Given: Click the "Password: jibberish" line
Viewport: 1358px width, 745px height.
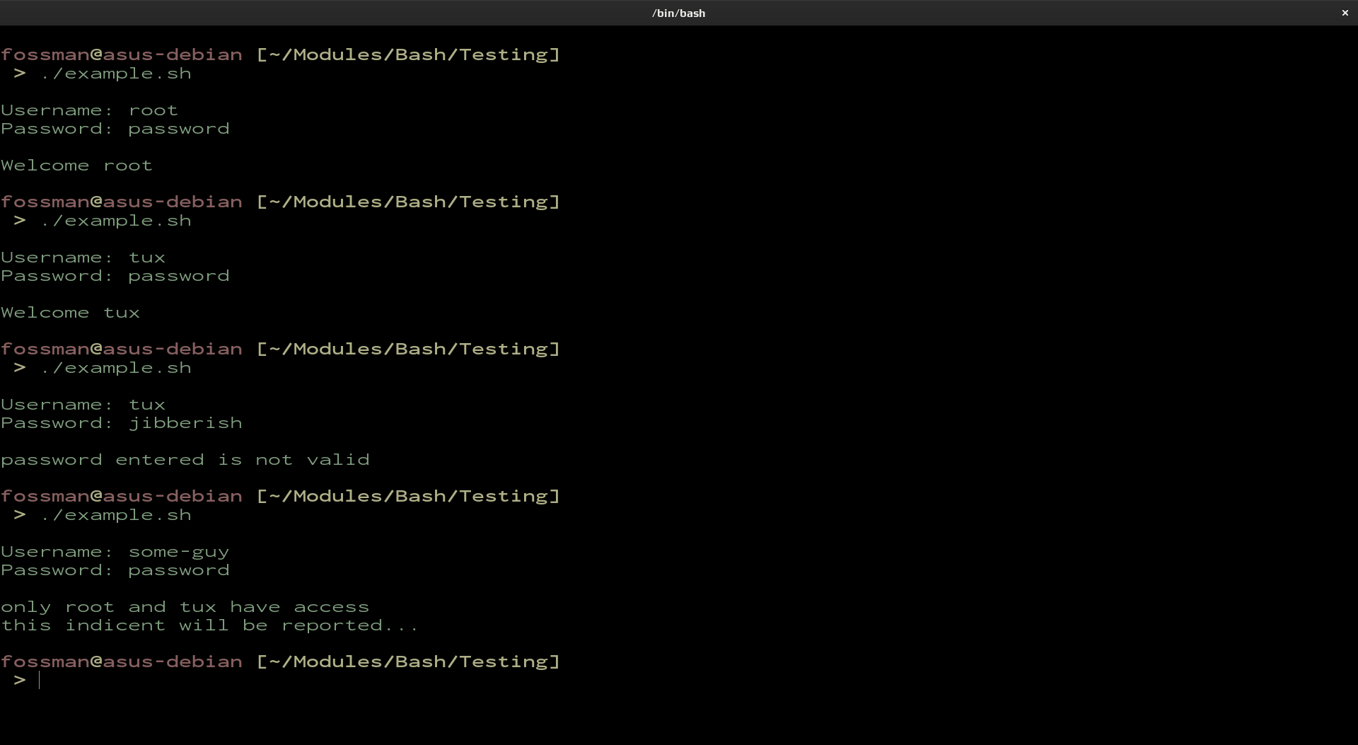Looking at the screenshot, I should click(x=121, y=423).
